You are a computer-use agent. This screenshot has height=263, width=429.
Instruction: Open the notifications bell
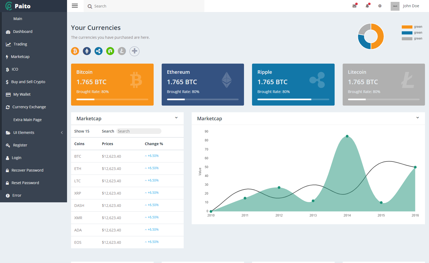point(367,6)
